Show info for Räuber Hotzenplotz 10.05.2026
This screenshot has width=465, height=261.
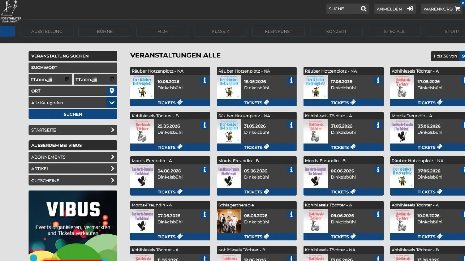click(x=205, y=80)
